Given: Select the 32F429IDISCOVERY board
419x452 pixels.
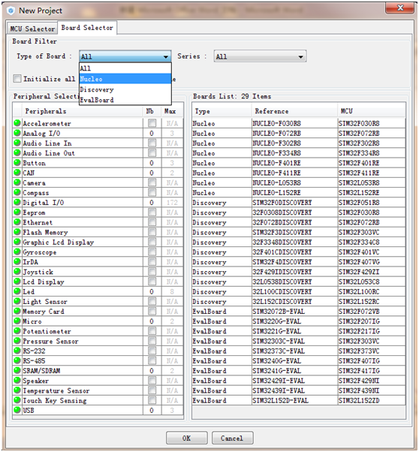Looking at the screenshot, I should [x=299, y=272].
